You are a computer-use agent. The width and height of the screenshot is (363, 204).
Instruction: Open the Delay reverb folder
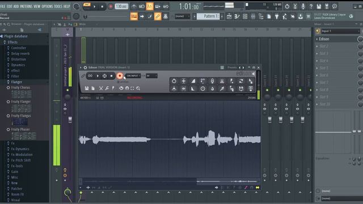coord(20,53)
